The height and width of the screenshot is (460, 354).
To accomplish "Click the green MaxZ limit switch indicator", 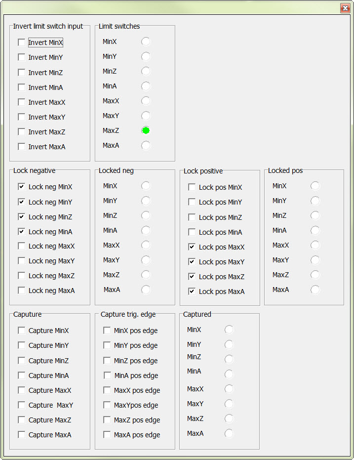I will click(x=146, y=130).
